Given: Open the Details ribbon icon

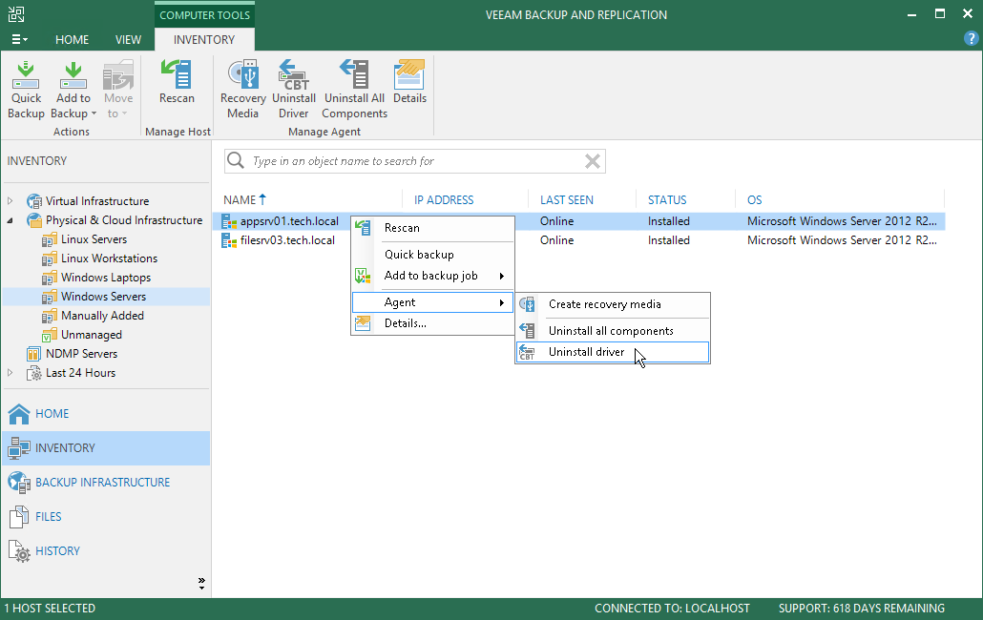Looking at the screenshot, I should (409, 73).
